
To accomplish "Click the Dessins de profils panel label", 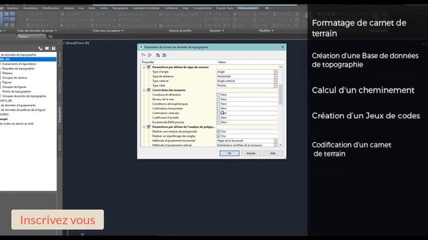I will (180, 31).
